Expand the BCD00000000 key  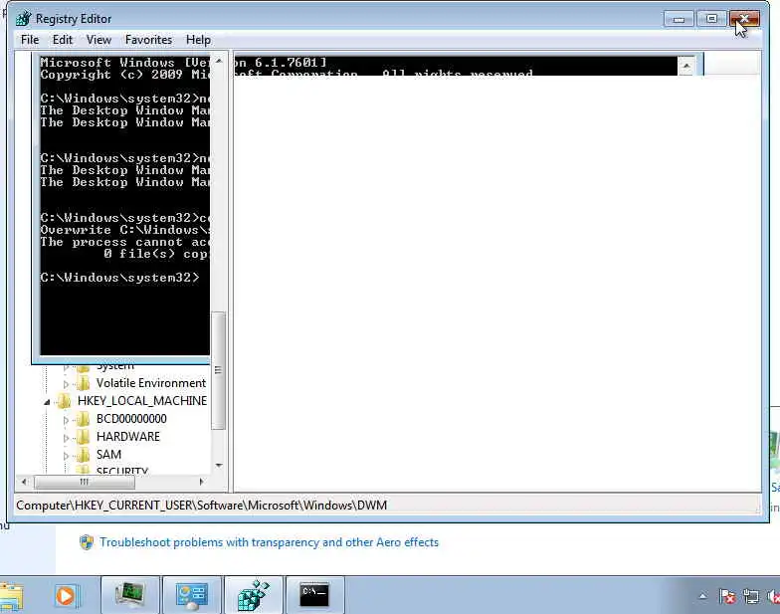pyautogui.click(x=66, y=420)
